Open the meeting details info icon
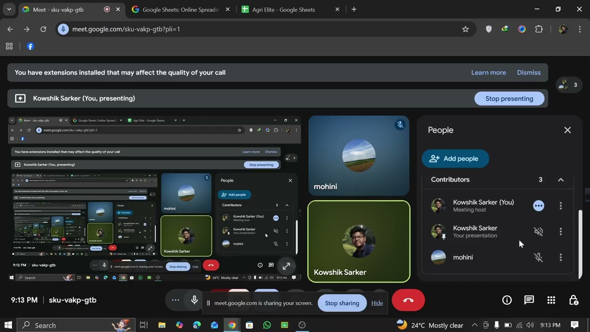590x332 pixels. 507,300
